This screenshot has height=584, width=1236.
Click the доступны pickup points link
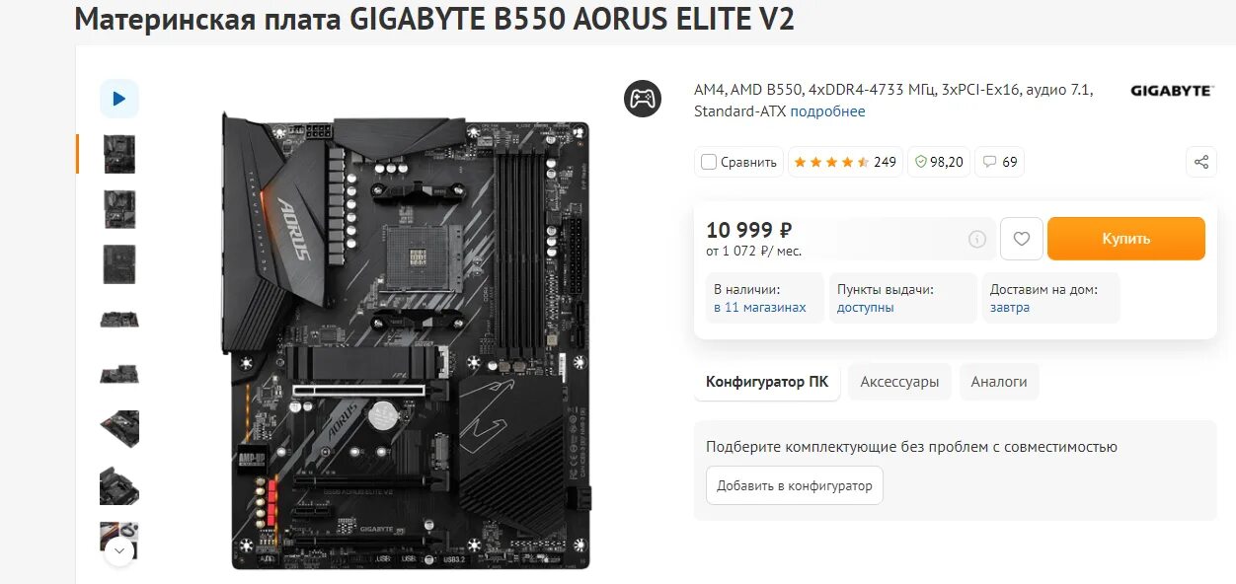866,308
